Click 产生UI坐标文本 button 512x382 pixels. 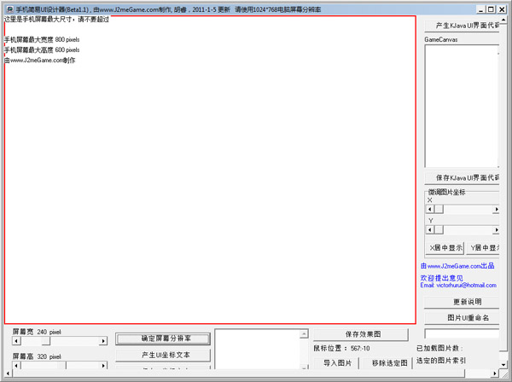tap(163, 355)
